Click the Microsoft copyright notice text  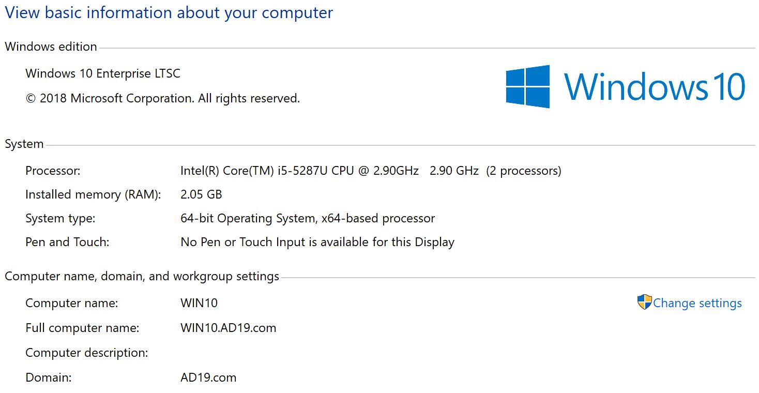click(162, 98)
